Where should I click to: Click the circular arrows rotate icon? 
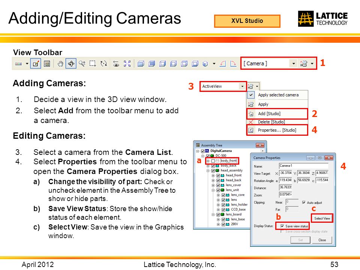point(104,64)
